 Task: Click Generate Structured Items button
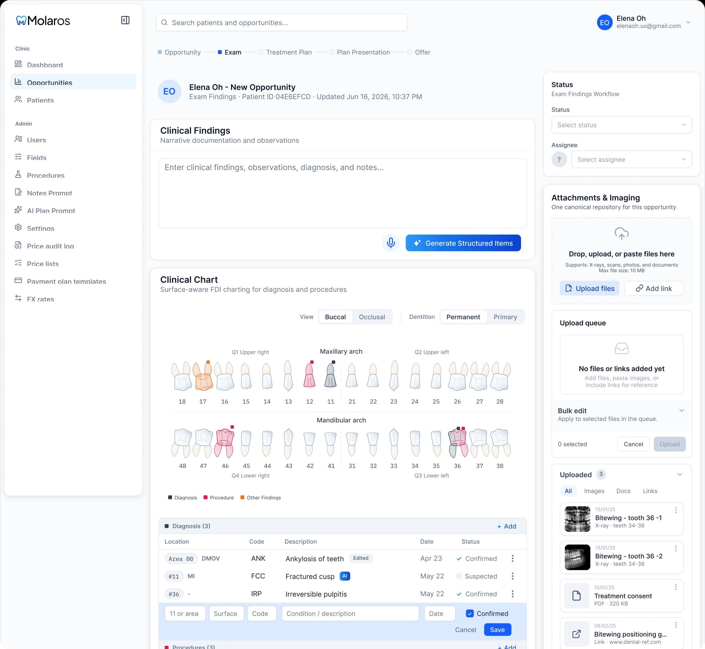[463, 243]
